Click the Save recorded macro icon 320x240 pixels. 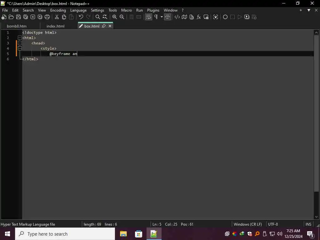(x=254, y=17)
